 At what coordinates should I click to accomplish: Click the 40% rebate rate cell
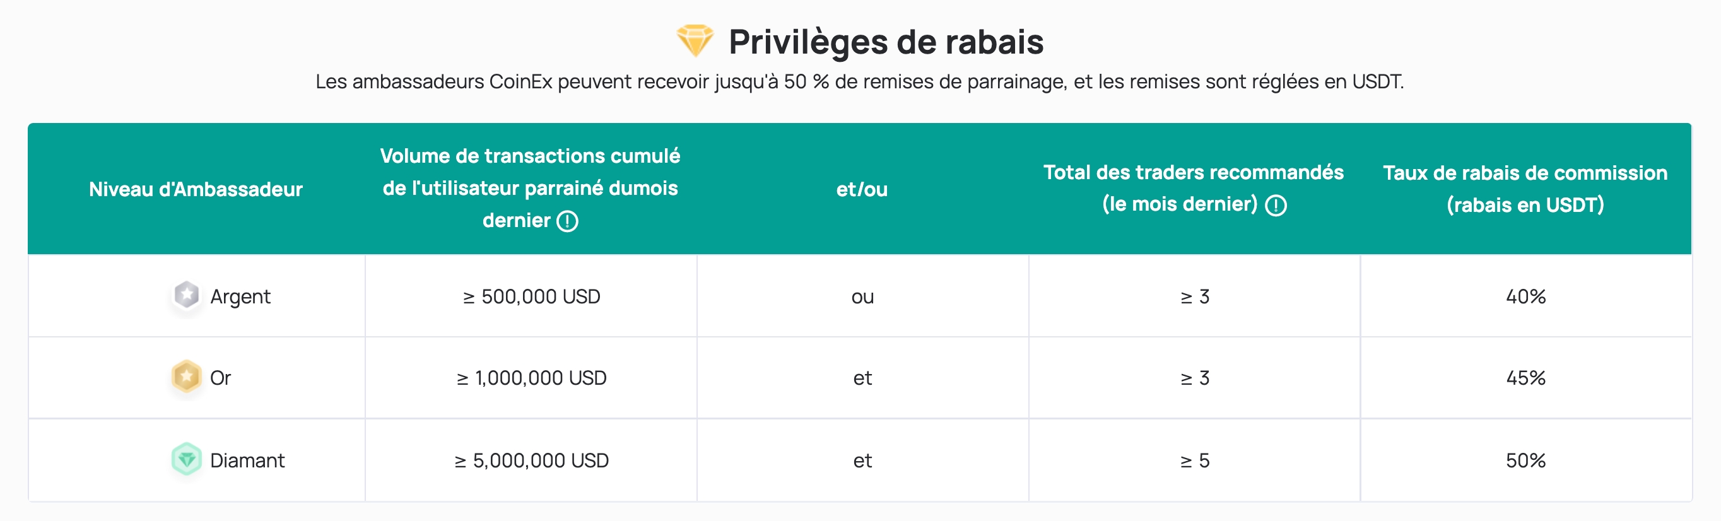click(x=1526, y=296)
